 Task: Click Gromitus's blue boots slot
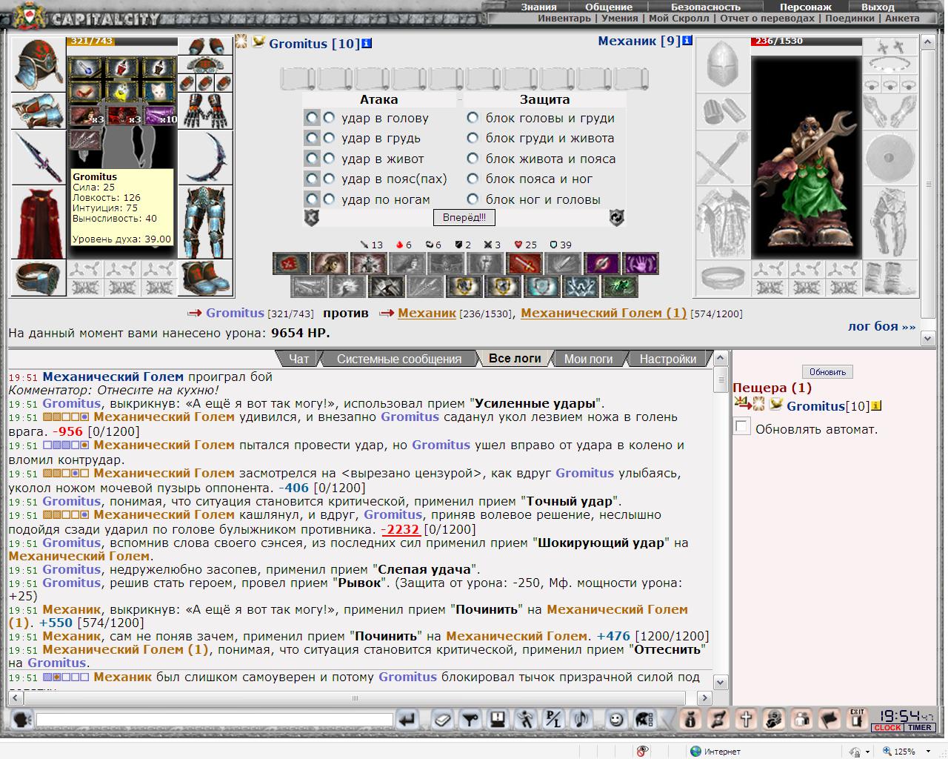(205, 278)
